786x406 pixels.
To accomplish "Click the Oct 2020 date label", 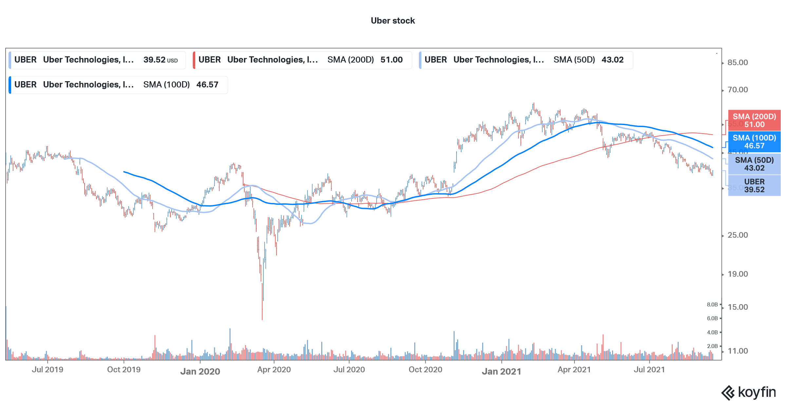I will (425, 370).
